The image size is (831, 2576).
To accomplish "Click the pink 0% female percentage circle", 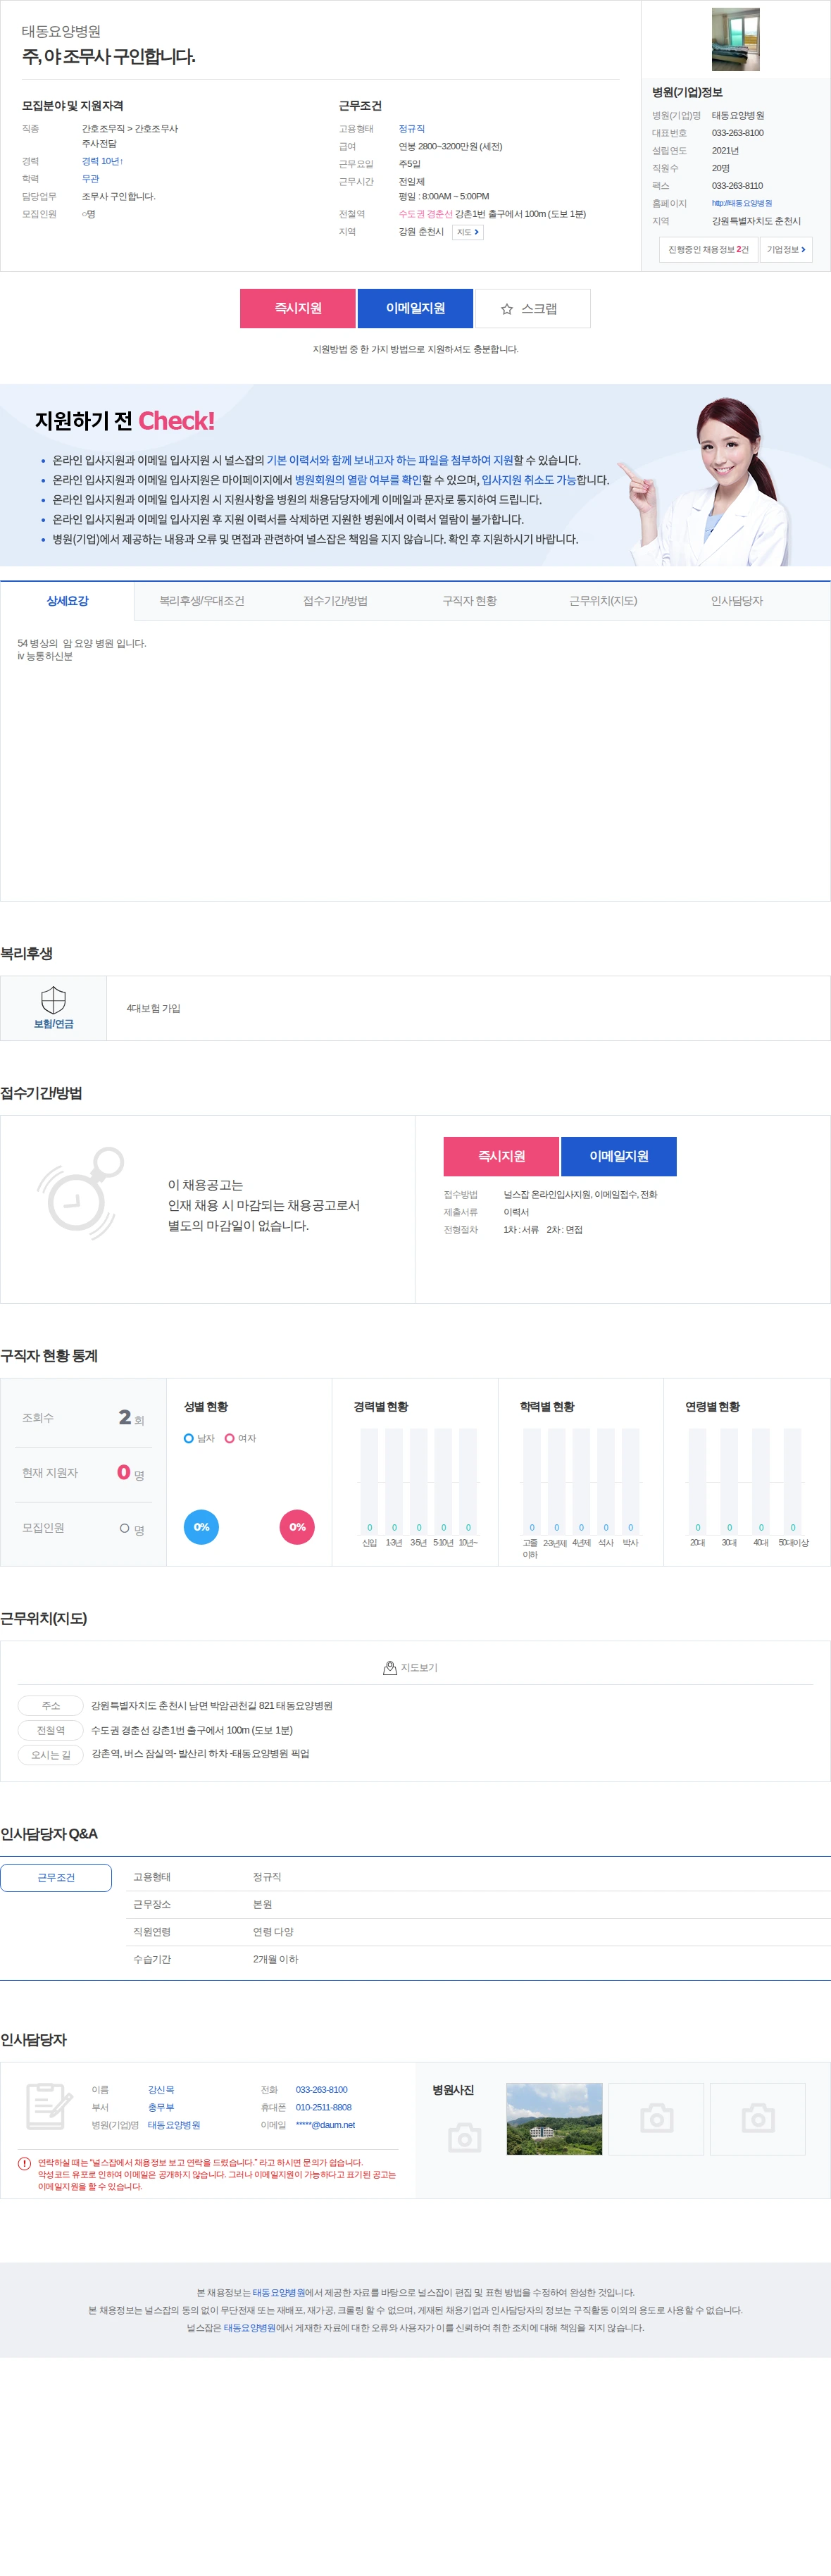I will point(297,1527).
